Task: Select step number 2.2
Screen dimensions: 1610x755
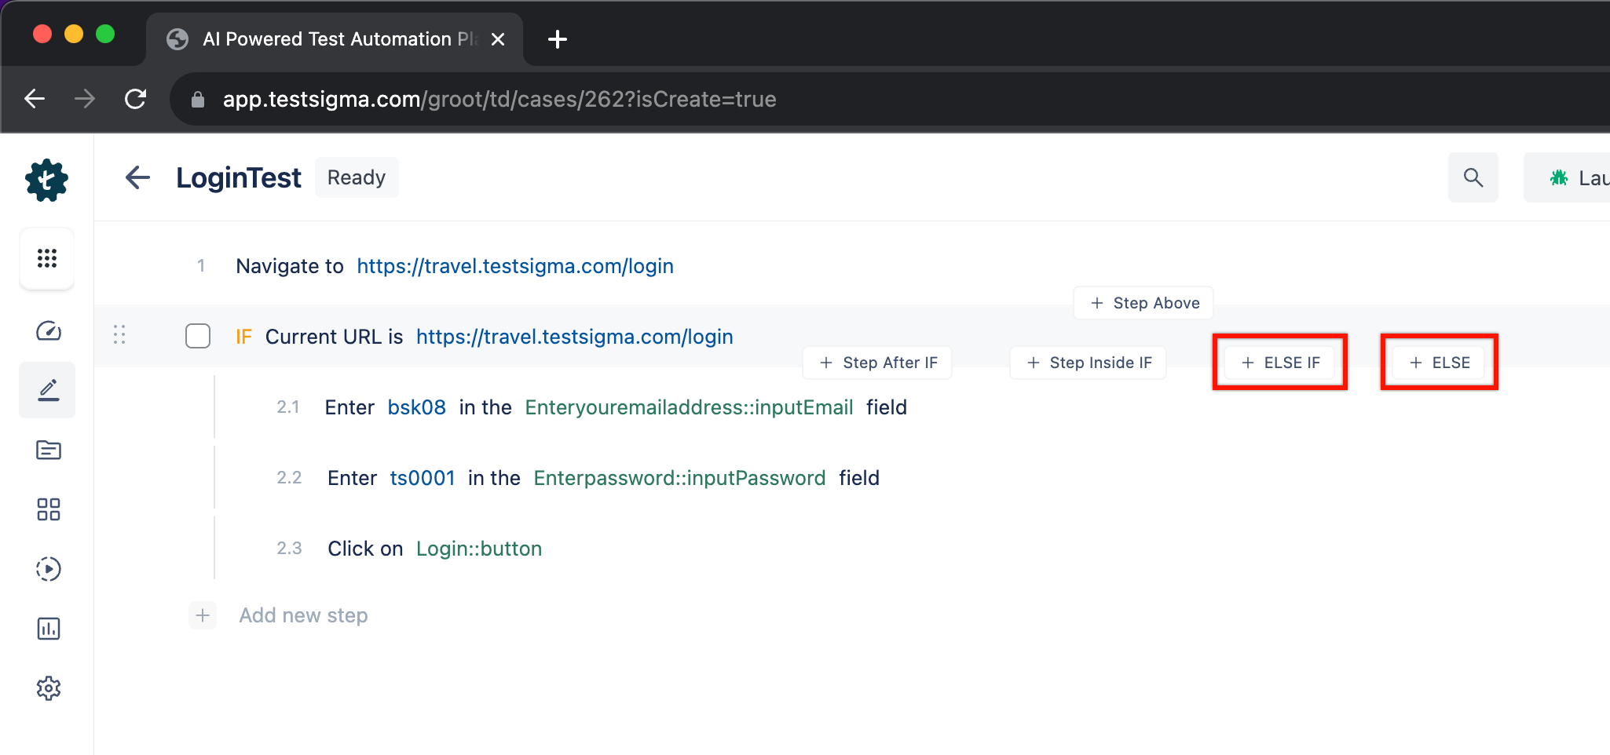Action: coord(289,478)
